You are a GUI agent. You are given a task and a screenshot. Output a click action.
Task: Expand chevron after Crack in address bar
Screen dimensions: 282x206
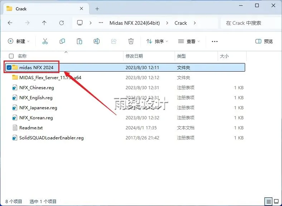(195, 23)
